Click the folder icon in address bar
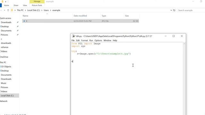The height and width of the screenshot is (115, 205). pyautogui.click(x=12, y=10)
